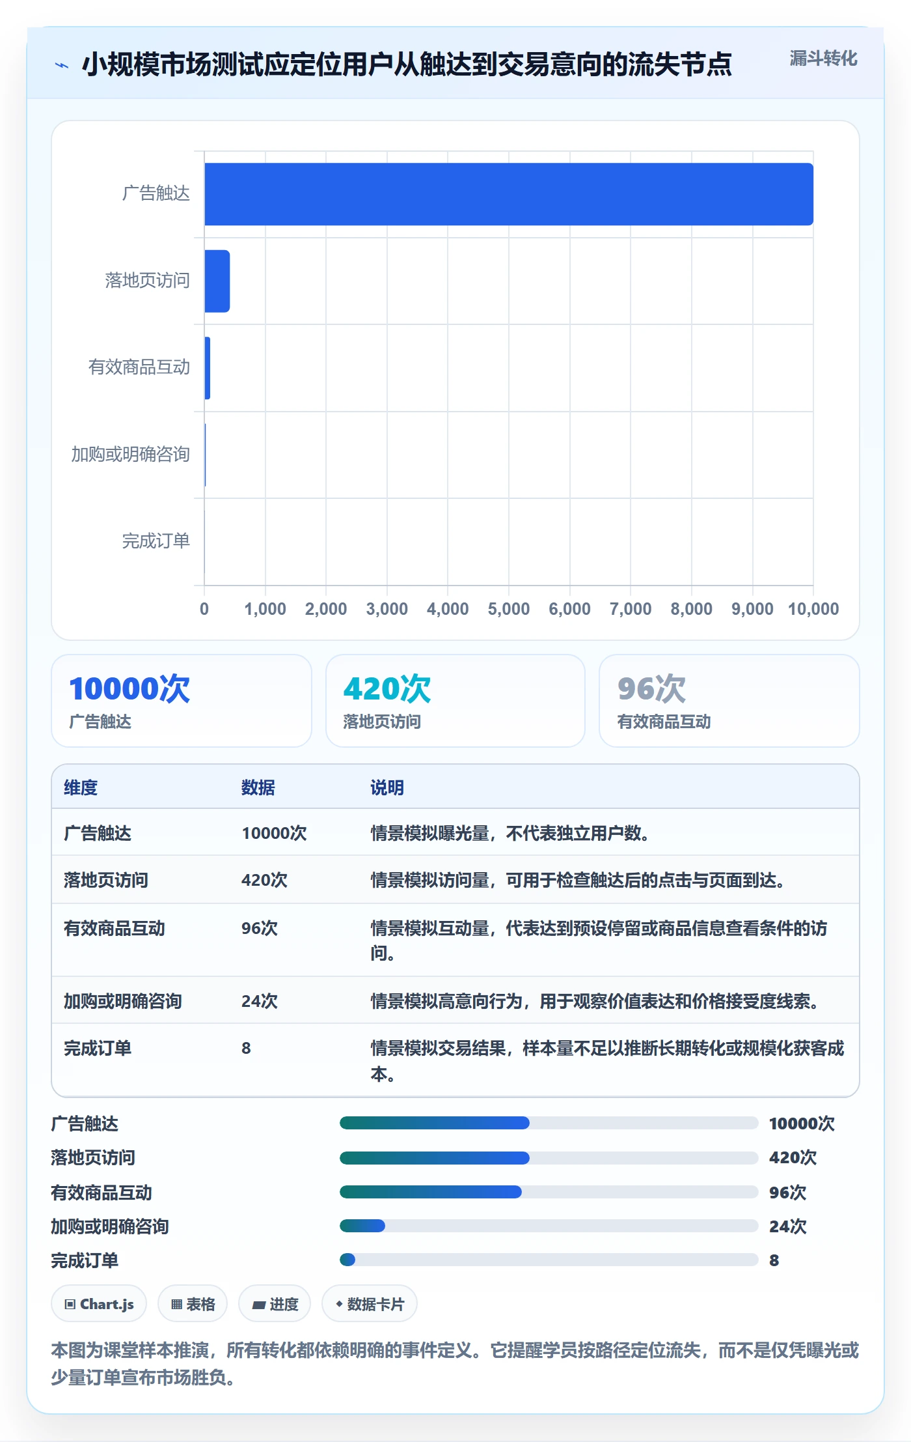The image size is (911, 1442).
Task: Click the 漏斗转化 tag
Action: [823, 59]
